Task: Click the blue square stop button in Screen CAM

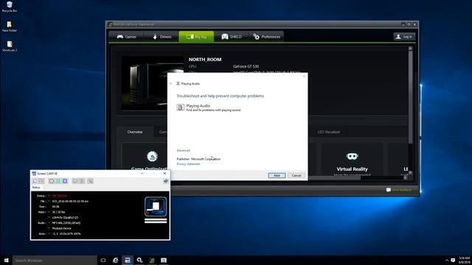Action: click(x=65, y=181)
